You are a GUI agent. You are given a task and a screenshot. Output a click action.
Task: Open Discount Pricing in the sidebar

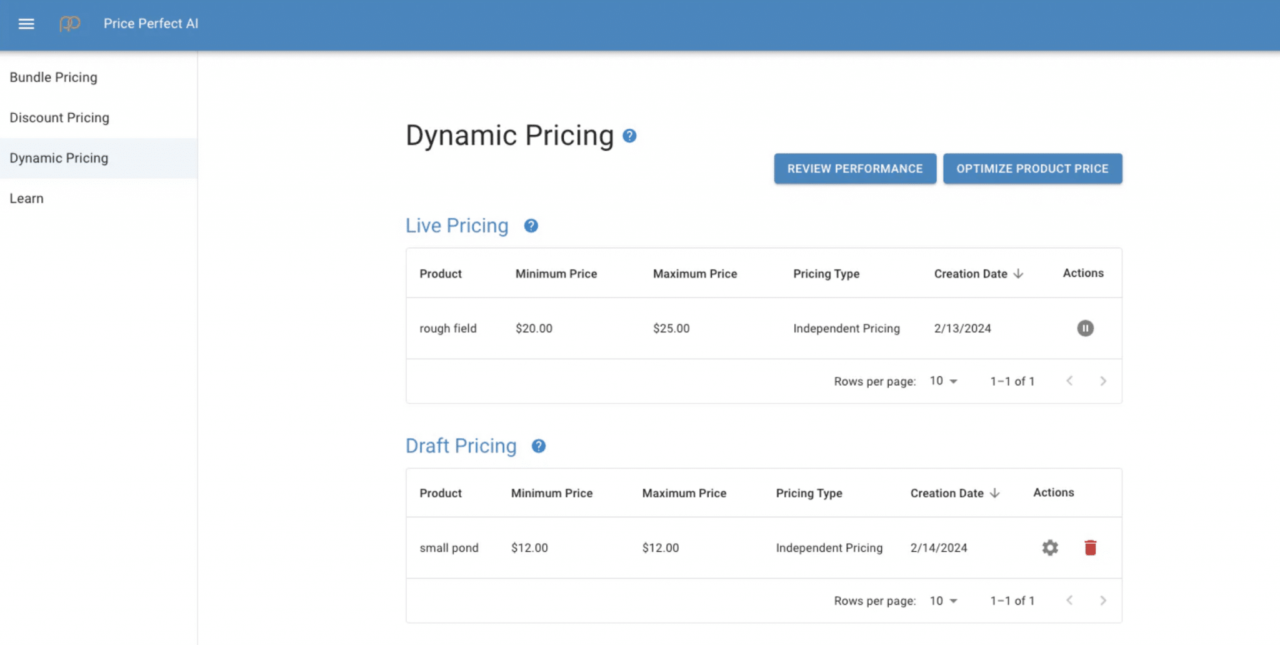(x=99, y=117)
